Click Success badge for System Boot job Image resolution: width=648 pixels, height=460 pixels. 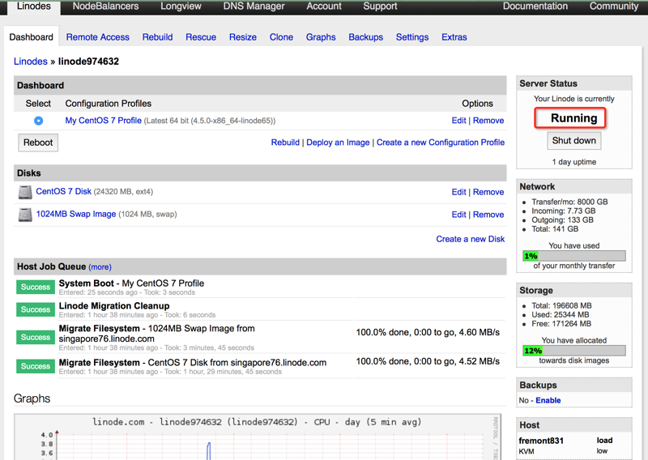point(36,287)
